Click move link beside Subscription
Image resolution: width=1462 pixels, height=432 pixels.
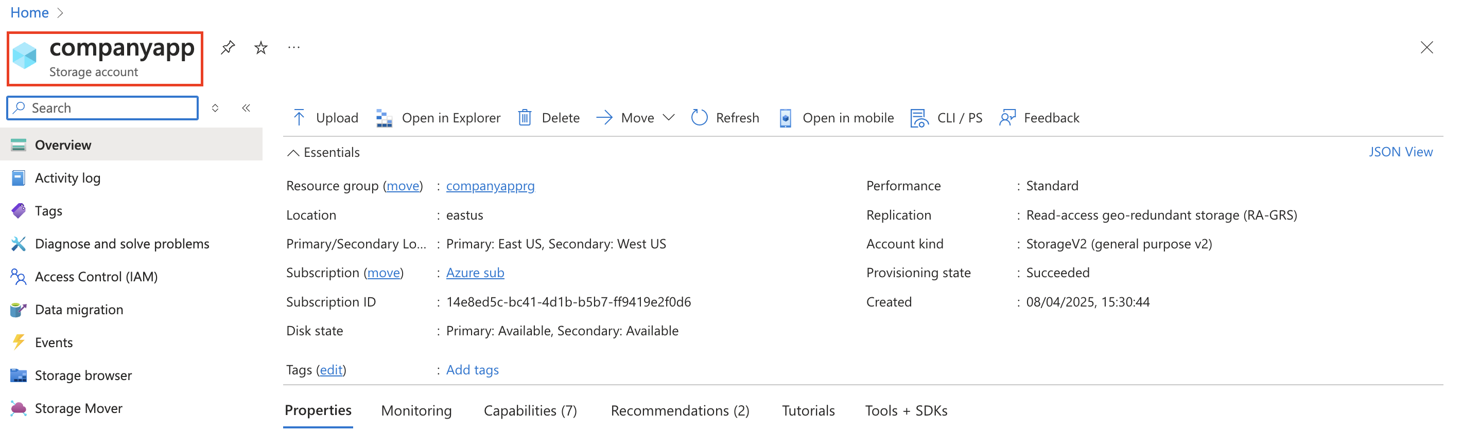[384, 272]
